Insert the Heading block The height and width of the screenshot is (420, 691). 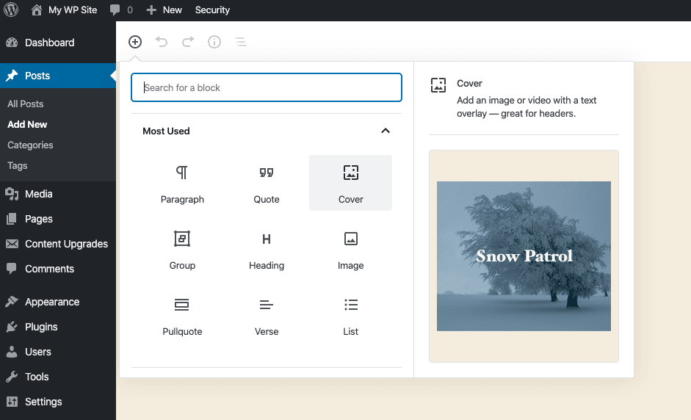tap(266, 249)
